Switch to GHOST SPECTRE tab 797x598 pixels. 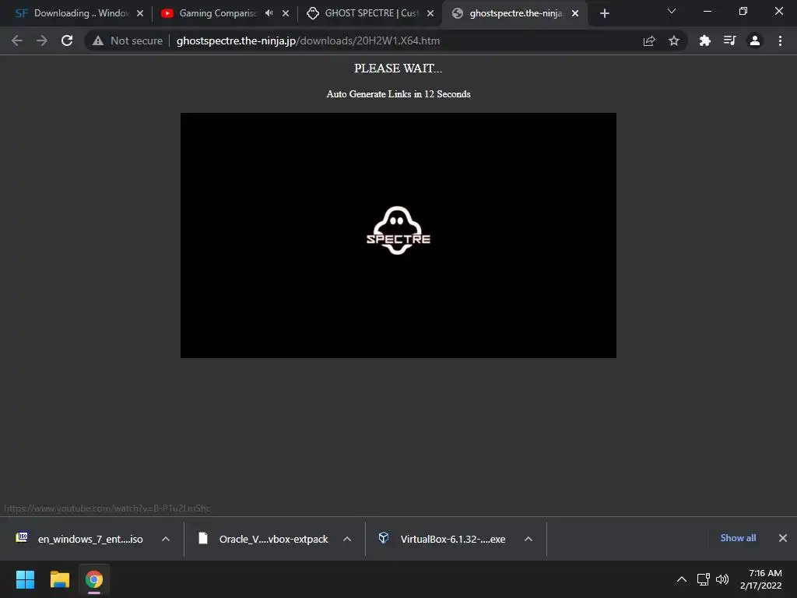370,13
